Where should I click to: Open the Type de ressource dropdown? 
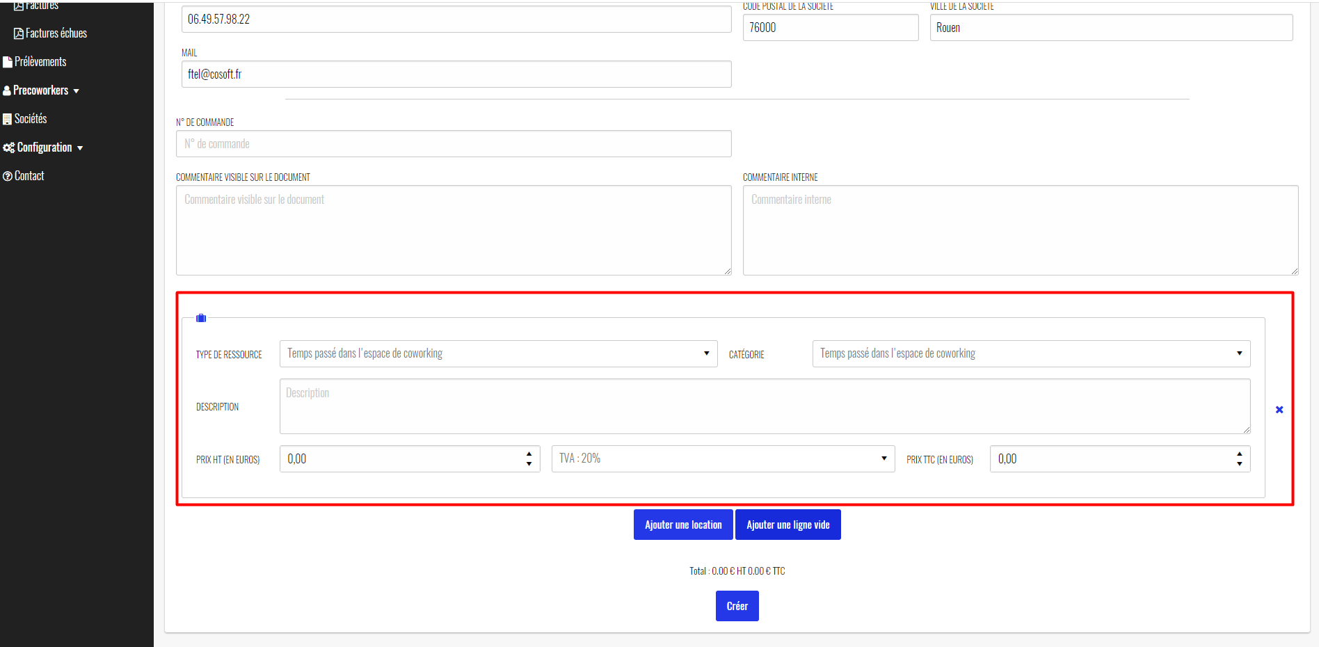(499, 353)
